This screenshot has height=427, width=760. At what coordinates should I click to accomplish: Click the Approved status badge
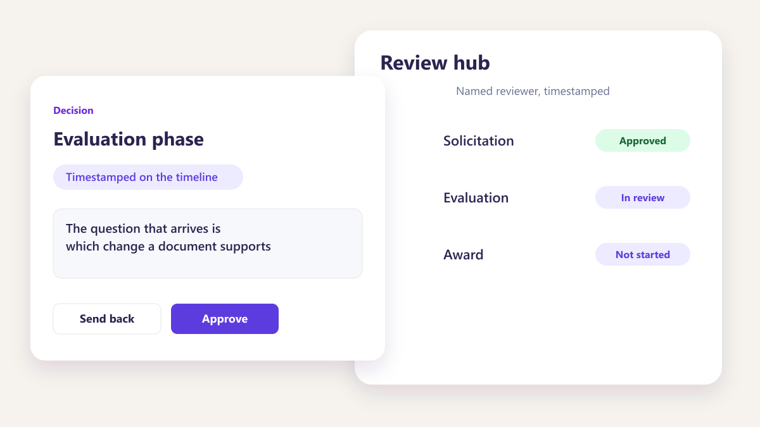click(x=643, y=141)
